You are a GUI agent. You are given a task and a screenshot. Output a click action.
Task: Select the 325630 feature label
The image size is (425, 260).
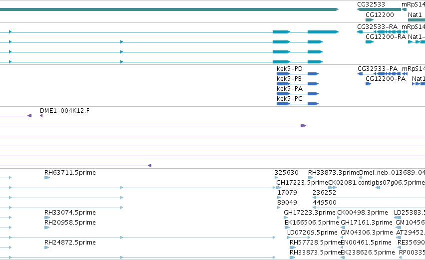pos(287,173)
